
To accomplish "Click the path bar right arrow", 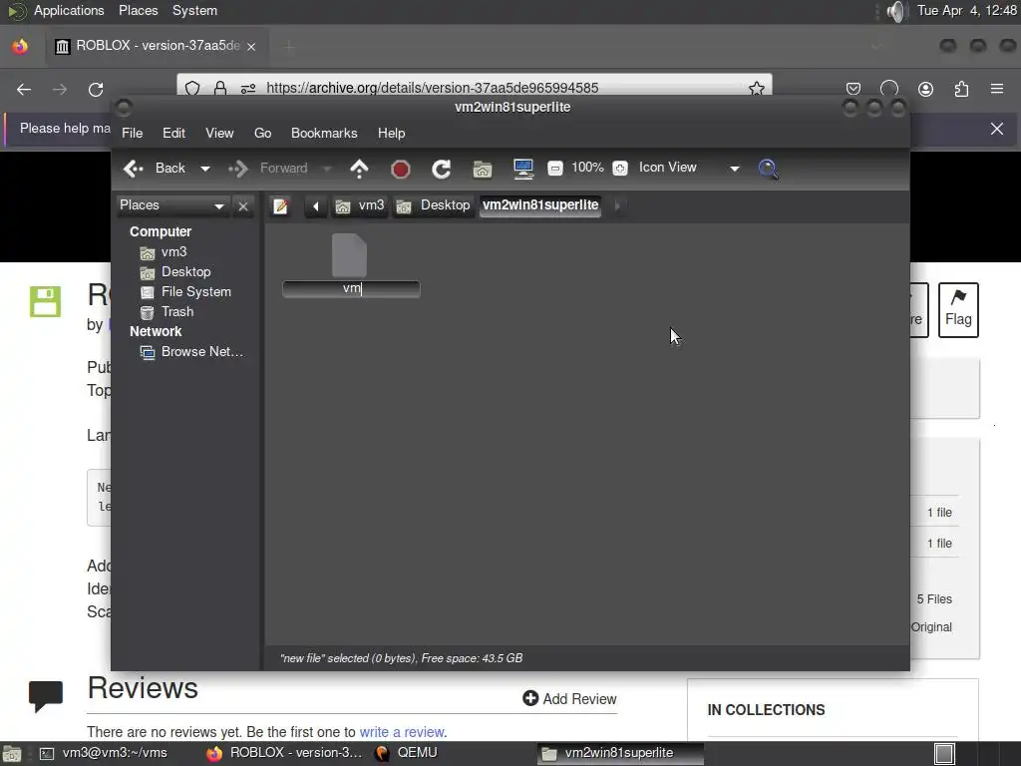I will (x=616, y=205).
